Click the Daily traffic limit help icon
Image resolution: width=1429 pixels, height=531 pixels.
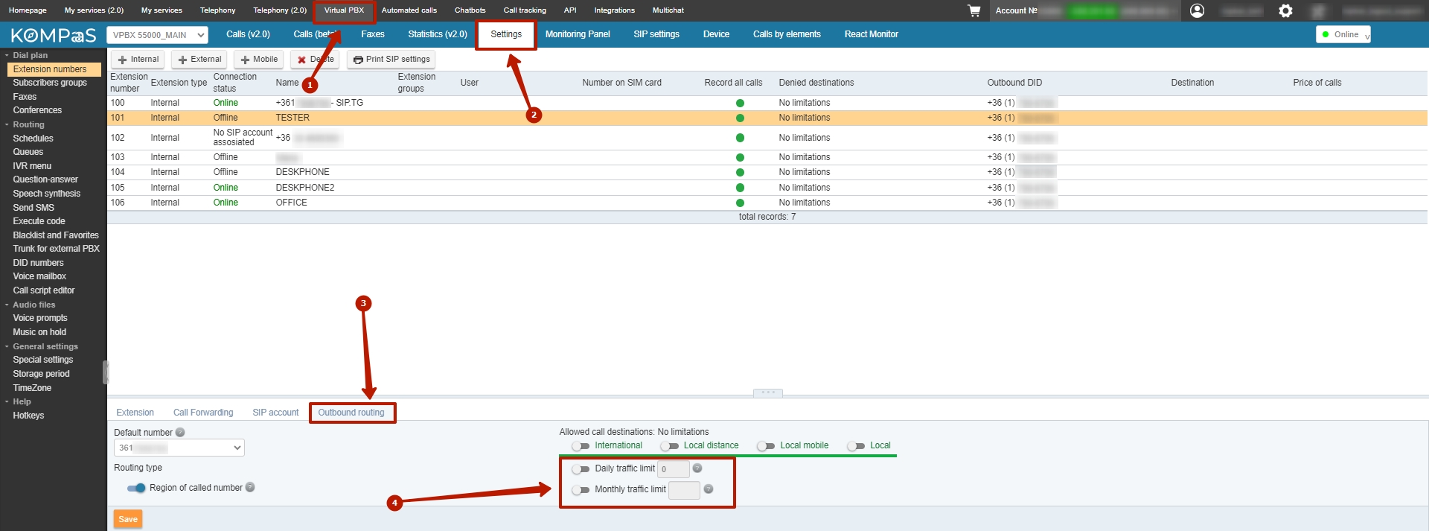(697, 468)
